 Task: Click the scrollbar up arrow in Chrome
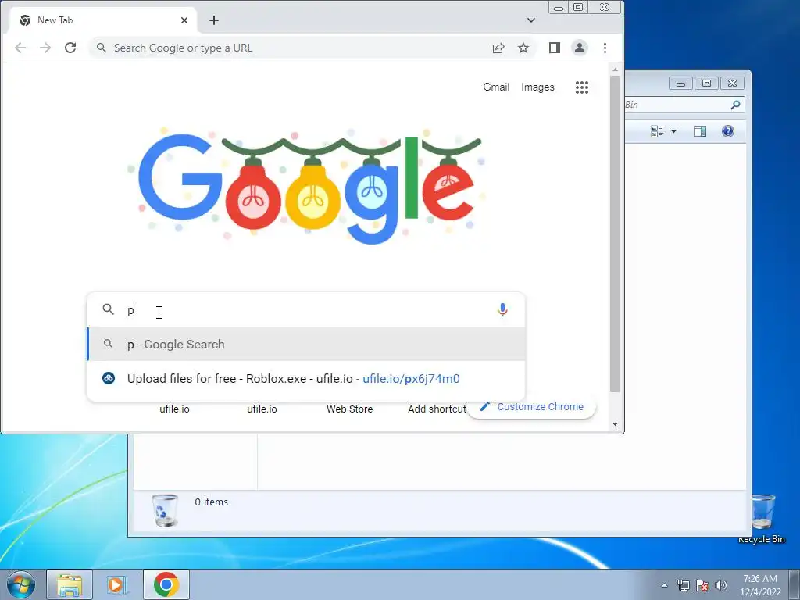point(616,70)
